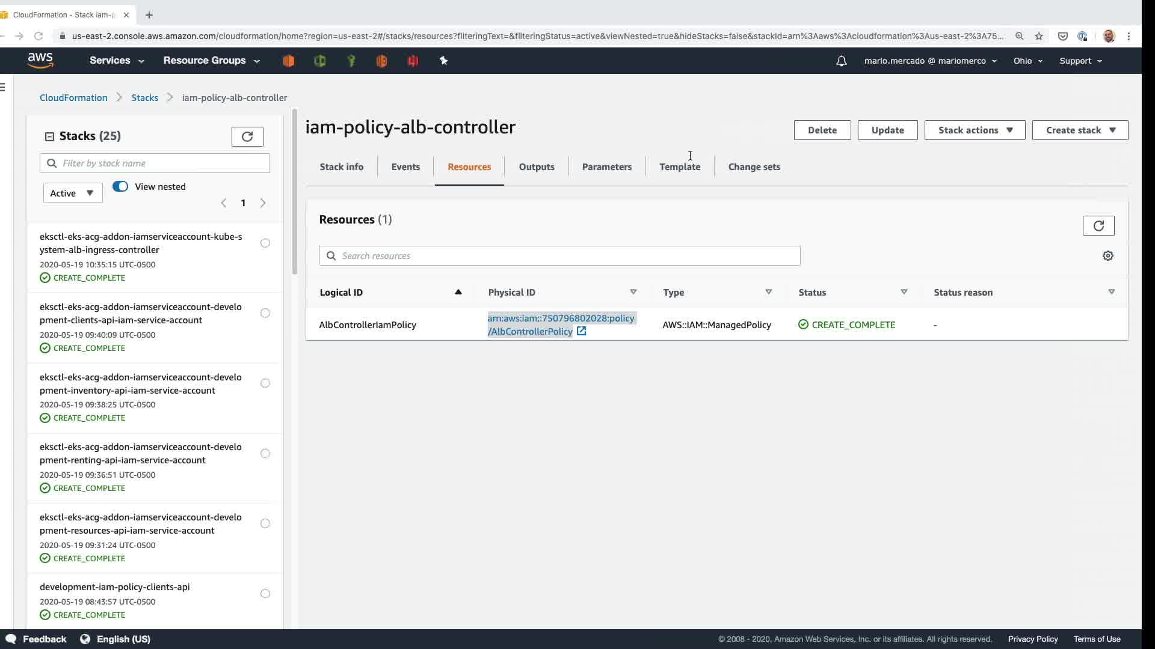Screen dimensions: 1155x649
Task: Click the Delete stack button
Action: [822, 130]
